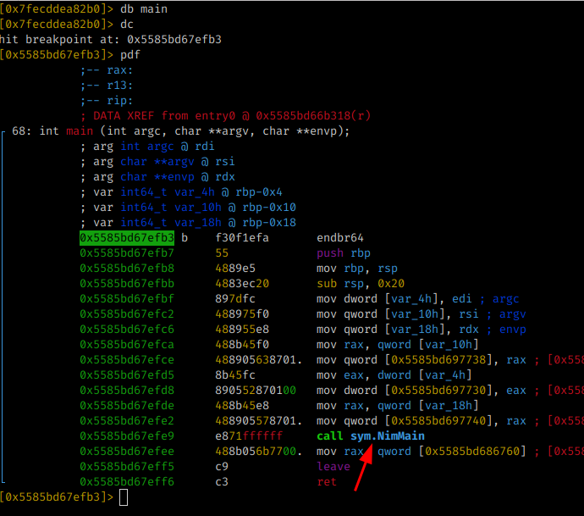Screen dimensions: 584x516
Task: Click the 'pdf' command in the prompt line
Action: (130, 55)
